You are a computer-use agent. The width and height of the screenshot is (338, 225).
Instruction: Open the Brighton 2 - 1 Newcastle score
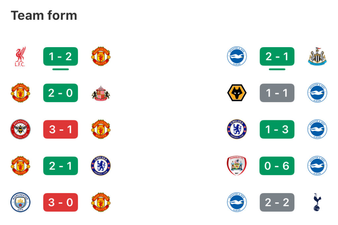coord(277,57)
